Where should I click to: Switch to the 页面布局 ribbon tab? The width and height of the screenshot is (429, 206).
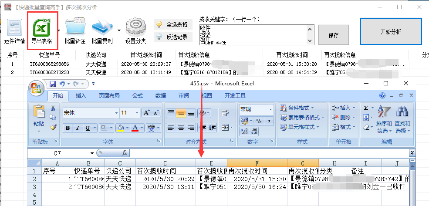click(109, 96)
